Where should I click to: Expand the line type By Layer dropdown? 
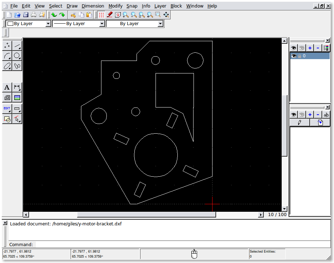click(135, 24)
